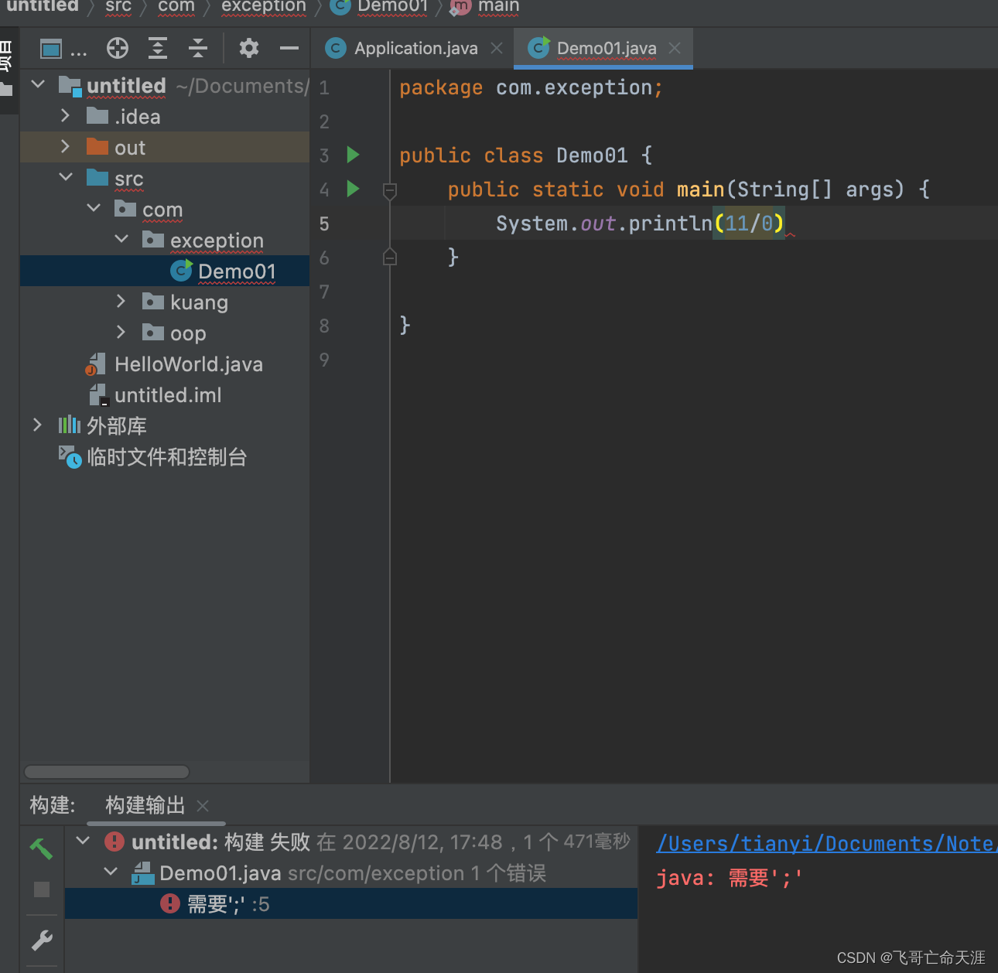The height and width of the screenshot is (973, 998).
Task: Close the Demo01.java tab
Action: click(x=675, y=48)
